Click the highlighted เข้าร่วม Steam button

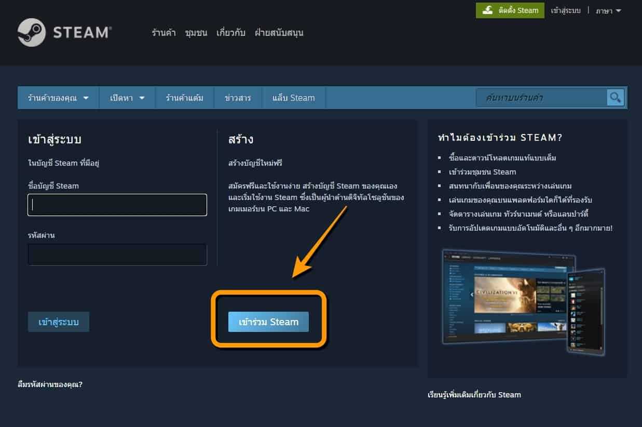[x=268, y=322]
